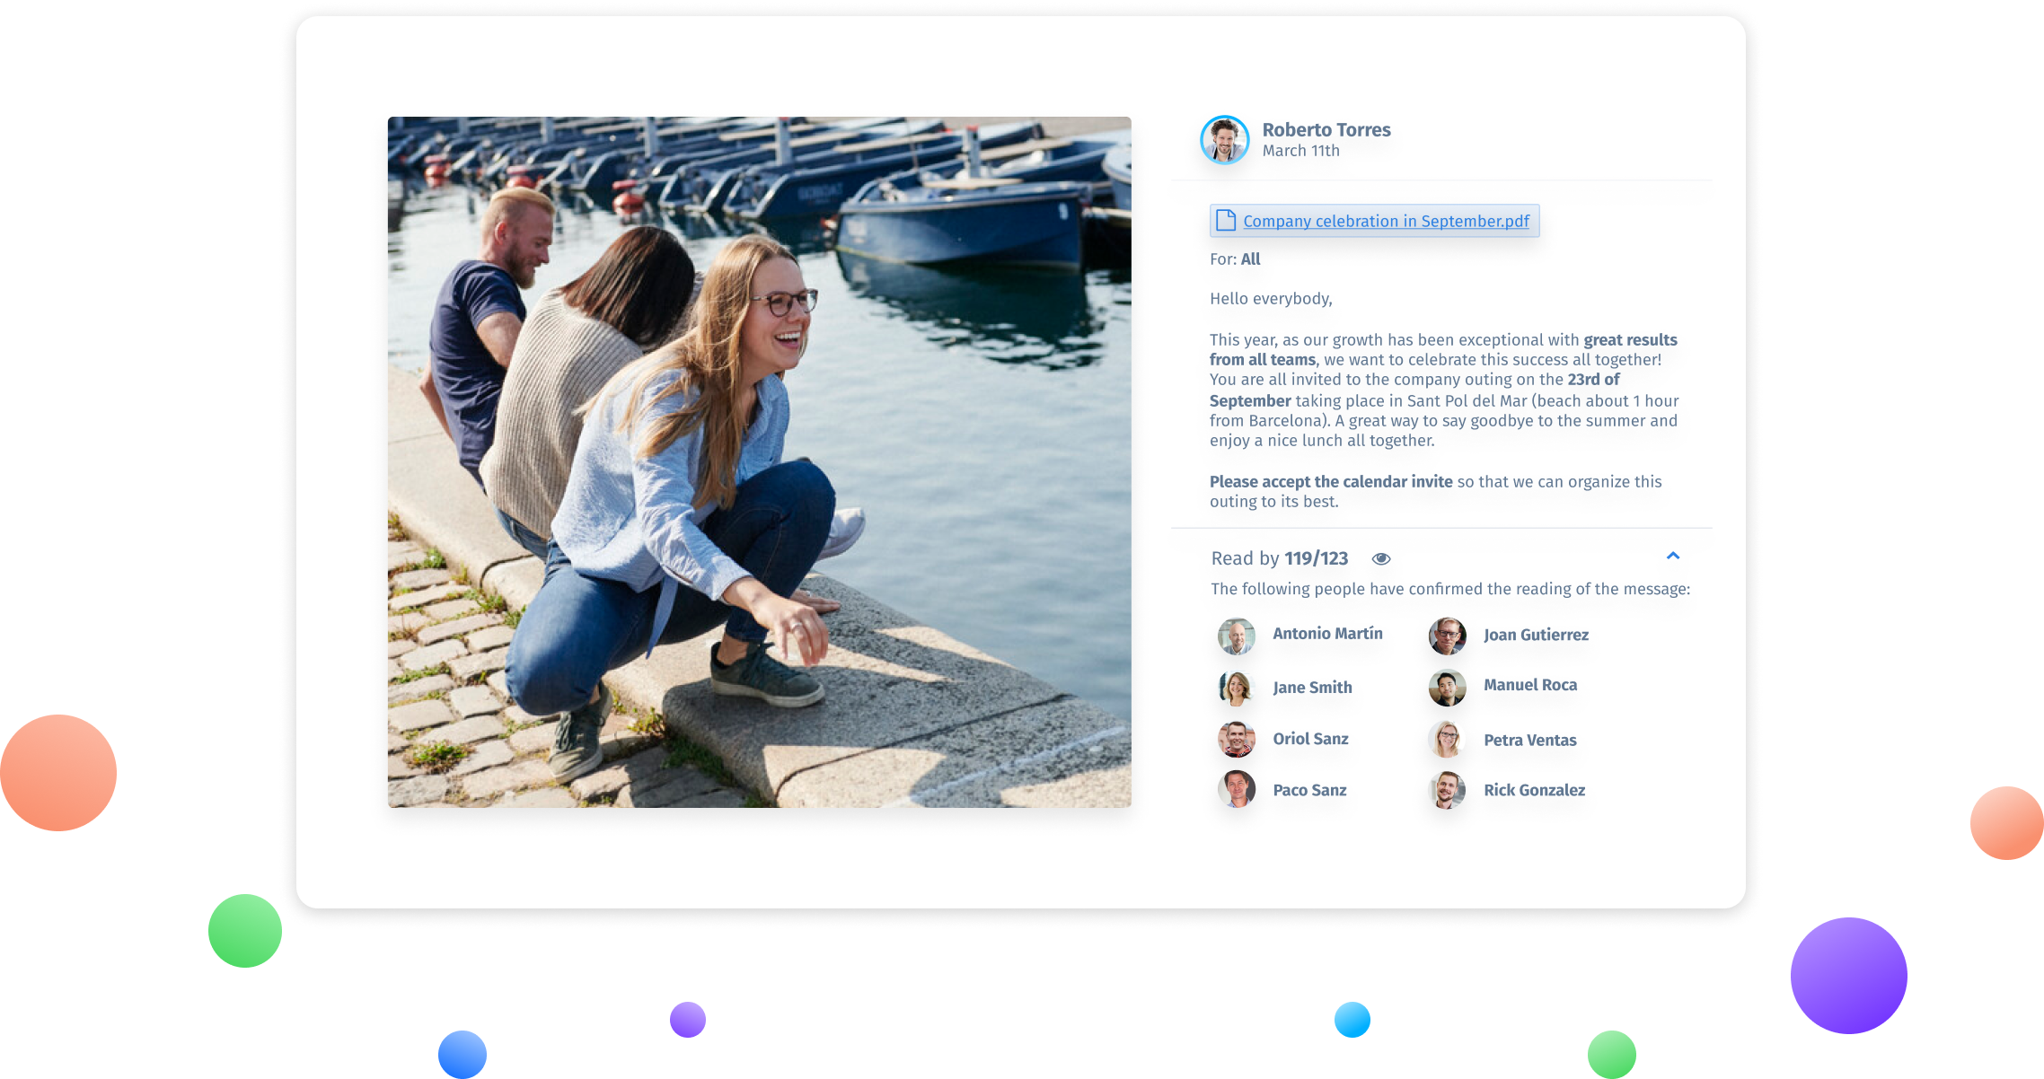Image resolution: width=2044 pixels, height=1079 pixels.
Task: Click the March 11th date text
Action: [x=1300, y=152]
